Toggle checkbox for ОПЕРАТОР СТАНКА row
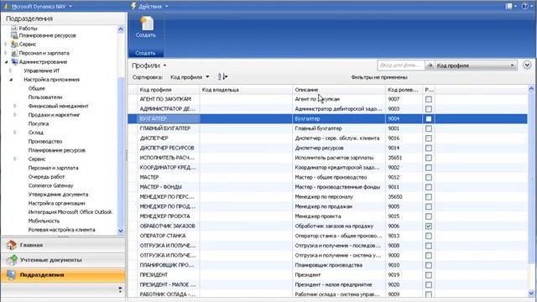The width and height of the screenshot is (537, 302). pos(429,236)
